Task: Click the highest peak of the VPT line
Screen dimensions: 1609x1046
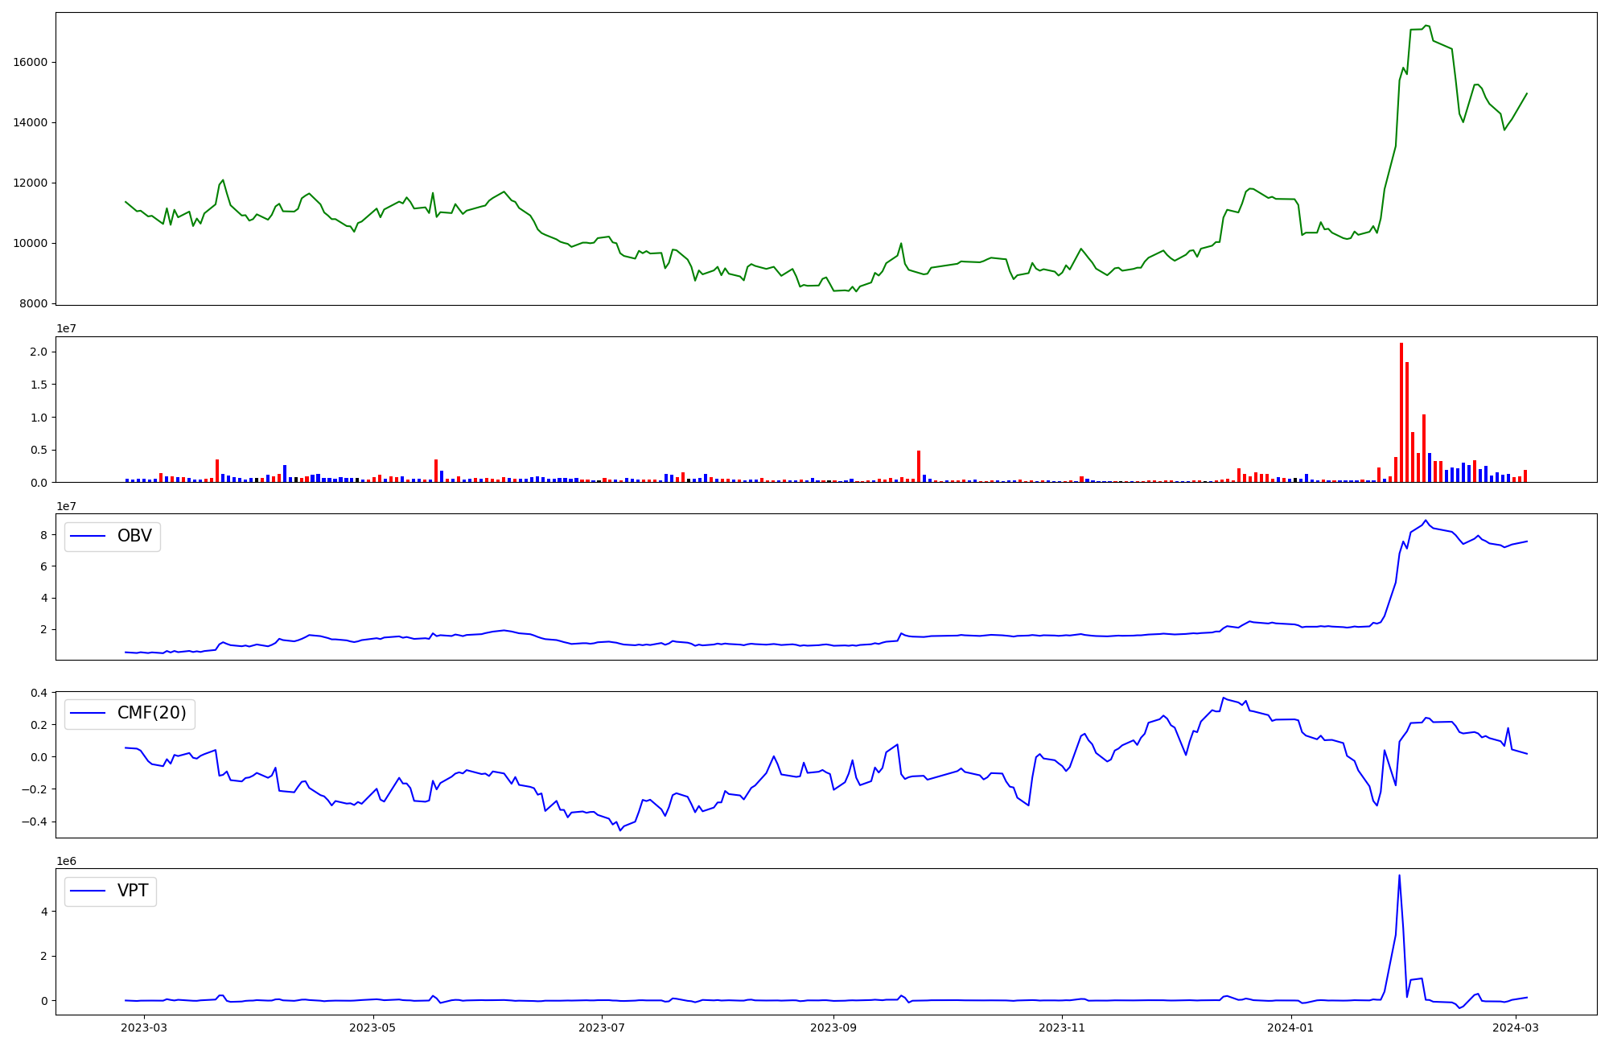Action: pos(1399,876)
